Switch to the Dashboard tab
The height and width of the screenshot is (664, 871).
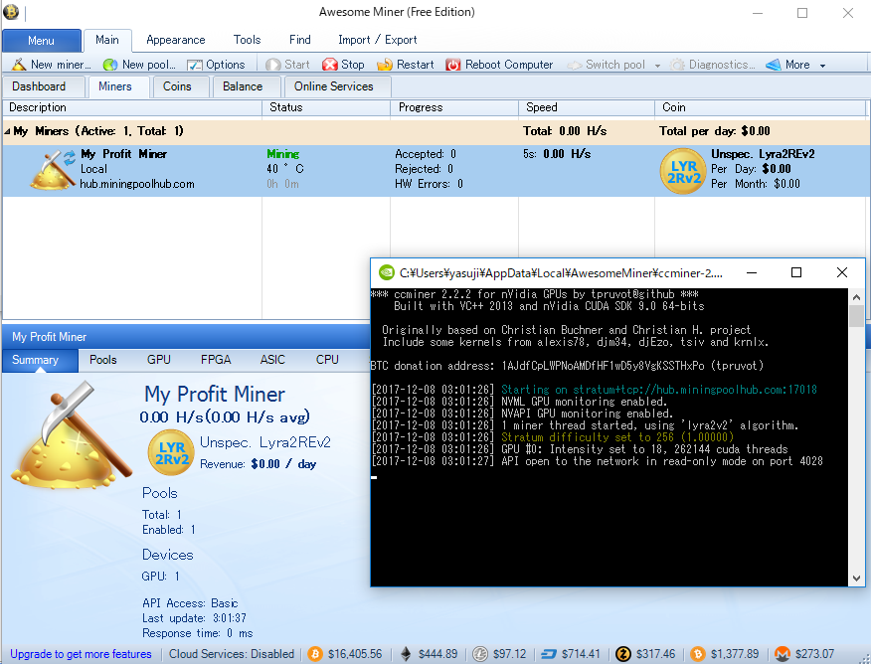[44, 86]
